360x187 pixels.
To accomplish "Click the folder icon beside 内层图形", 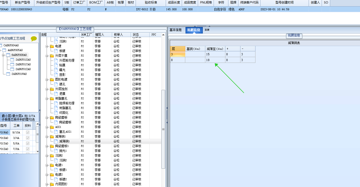I will tap(52, 184).
